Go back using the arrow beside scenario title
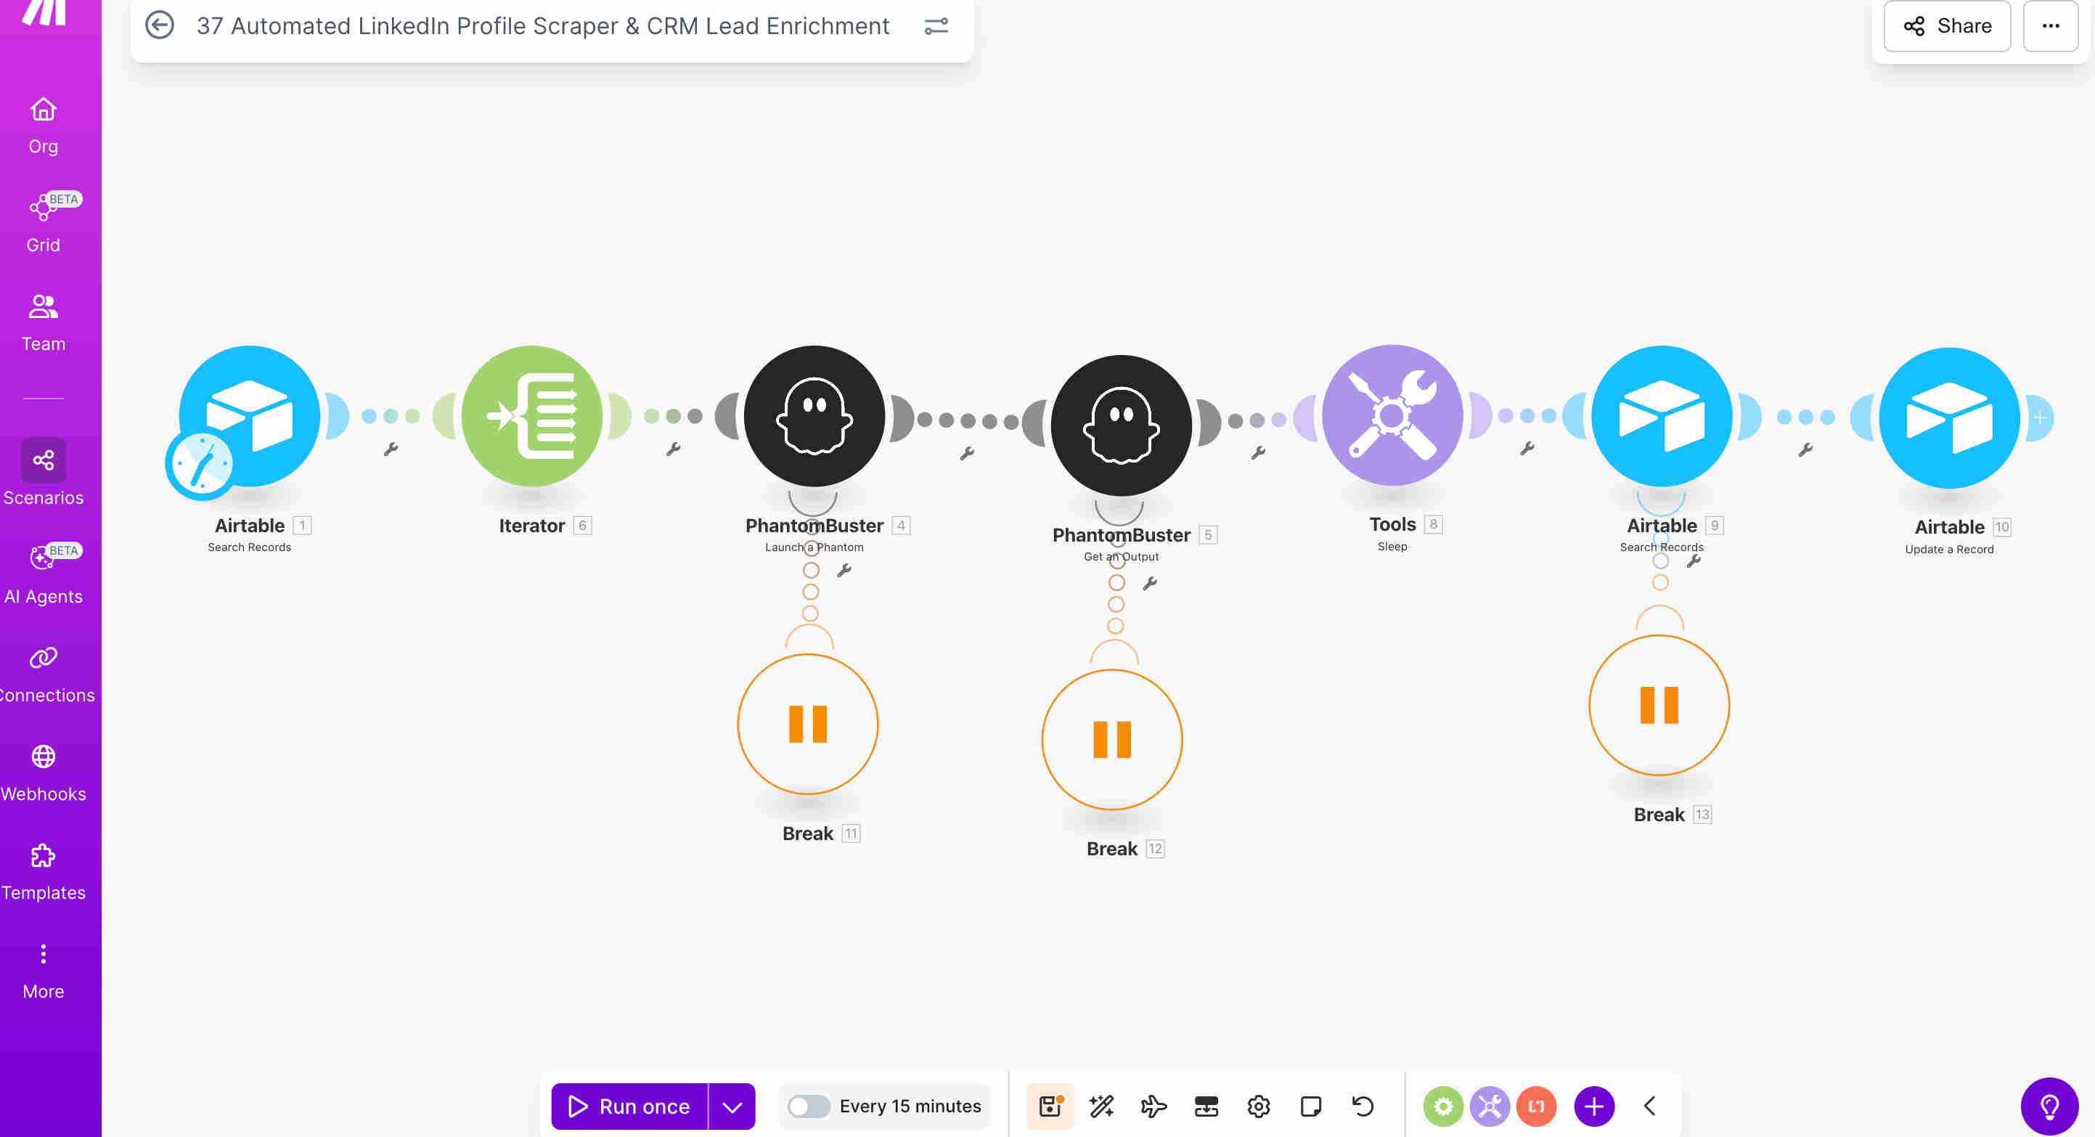Image resolution: width=2095 pixels, height=1137 pixels. pos(160,25)
